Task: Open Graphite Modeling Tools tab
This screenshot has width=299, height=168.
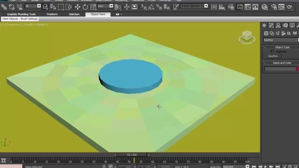Action: point(21,14)
